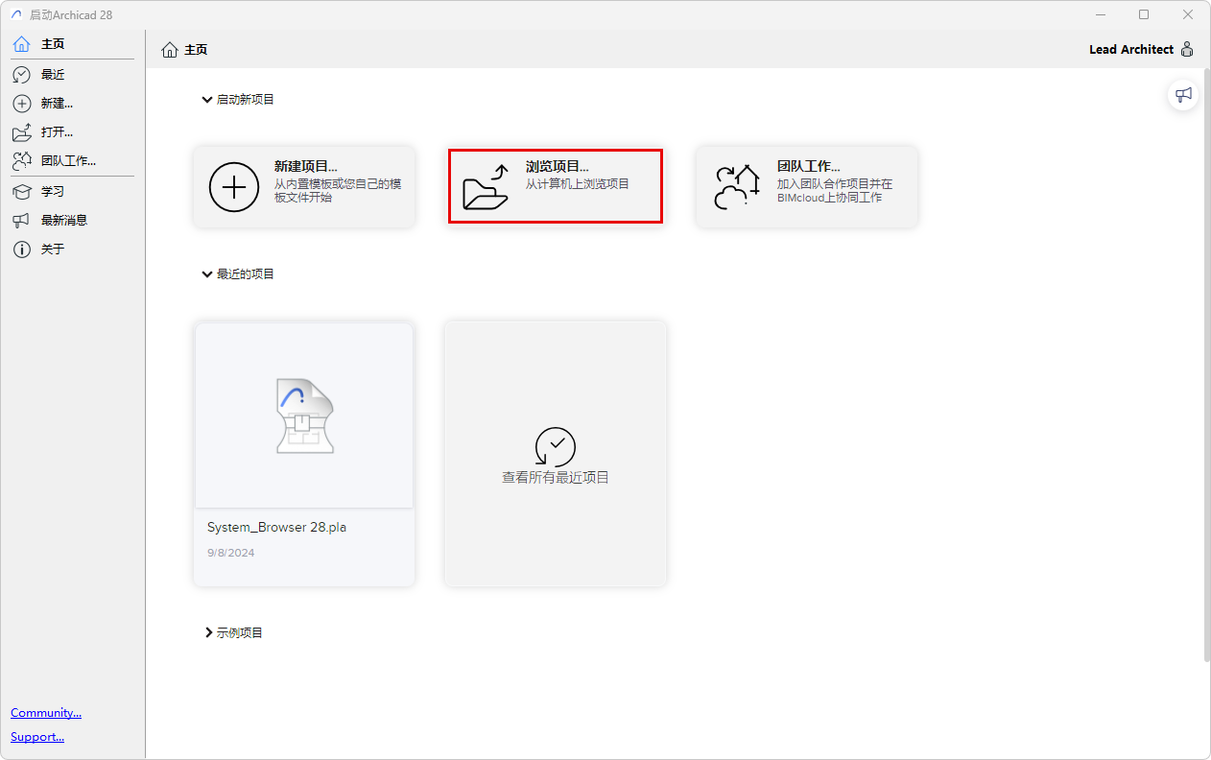This screenshot has width=1211, height=760.
Task: Click the 最近 clock icon in the sidebar
Action: pyautogui.click(x=21, y=75)
